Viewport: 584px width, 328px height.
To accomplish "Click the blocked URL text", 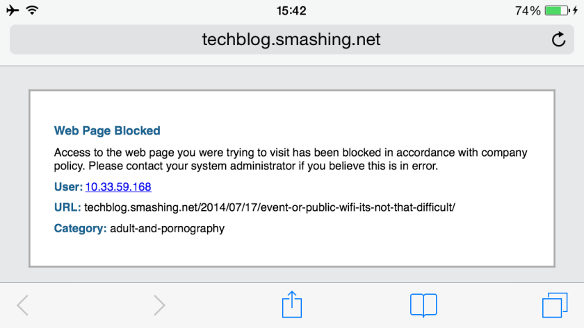I will tap(270, 207).
